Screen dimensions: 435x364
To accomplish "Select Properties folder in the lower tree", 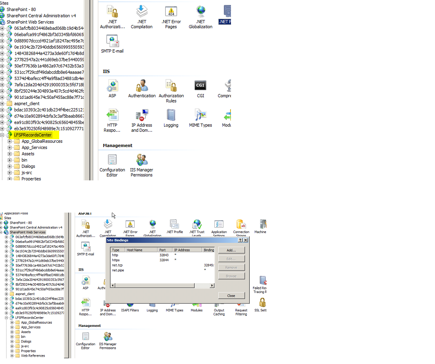I will [x=28, y=351].
